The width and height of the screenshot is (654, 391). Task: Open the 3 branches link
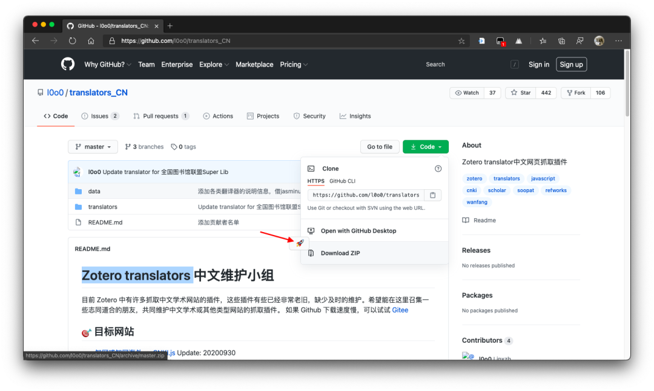(x=144, y=147)
